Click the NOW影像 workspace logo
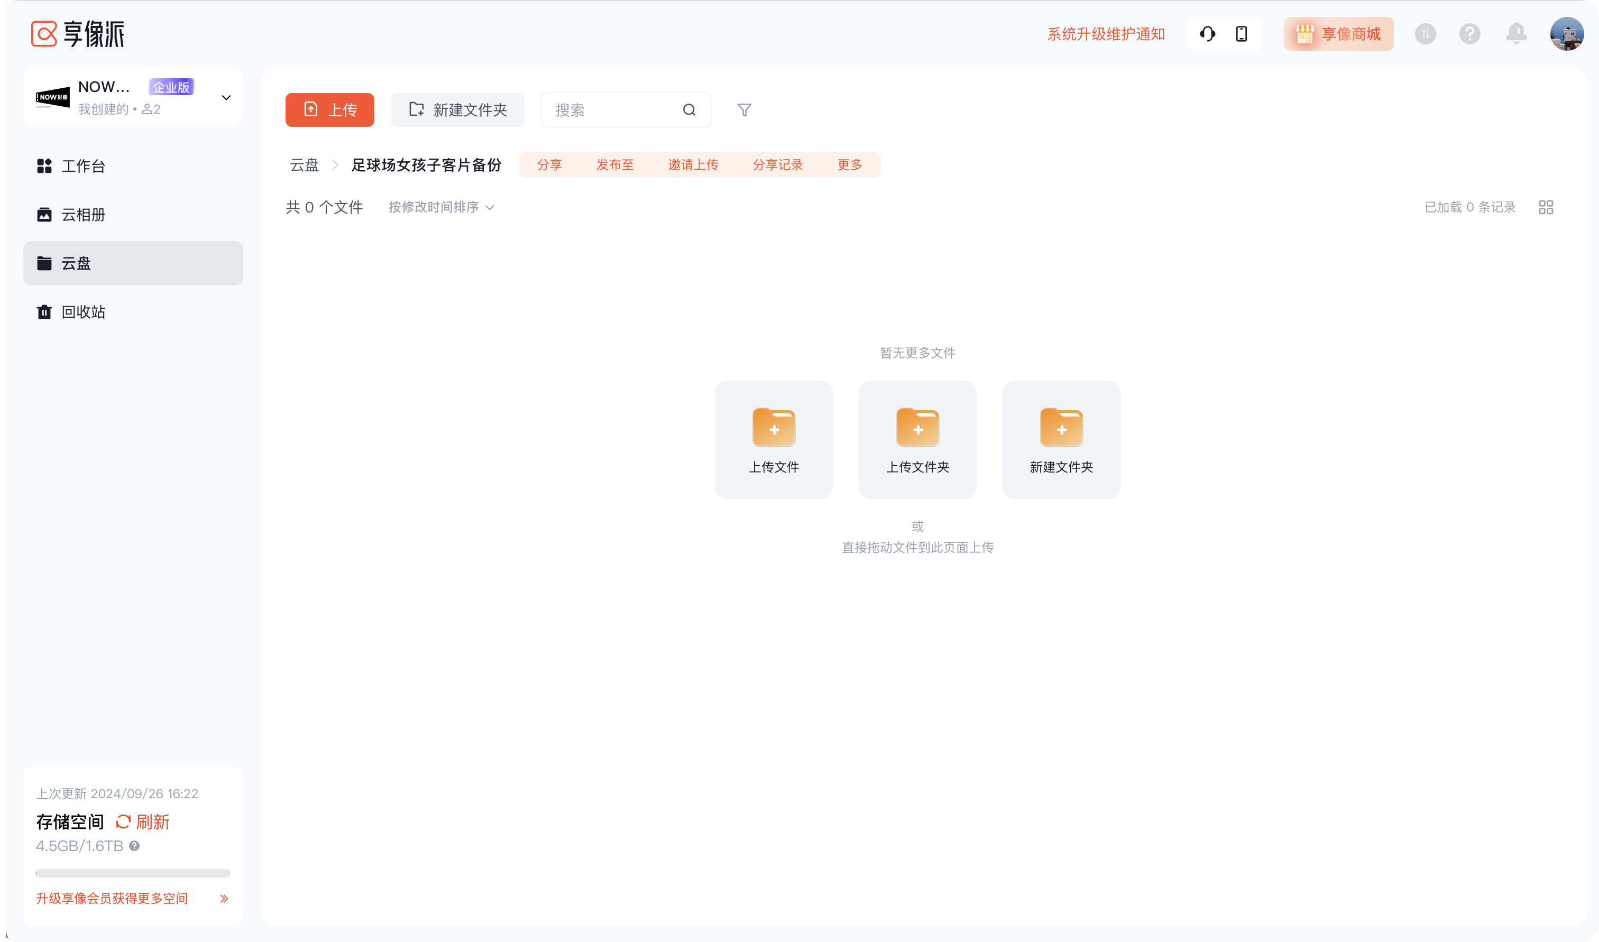The height and width of the screenshot is (942, 1599). [53, 98]
